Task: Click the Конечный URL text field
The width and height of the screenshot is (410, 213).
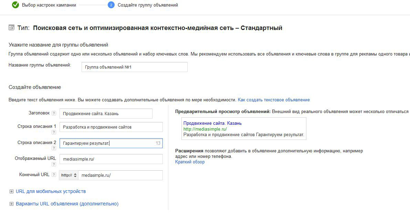Action: pyautogui.click(x=120, y=175)
